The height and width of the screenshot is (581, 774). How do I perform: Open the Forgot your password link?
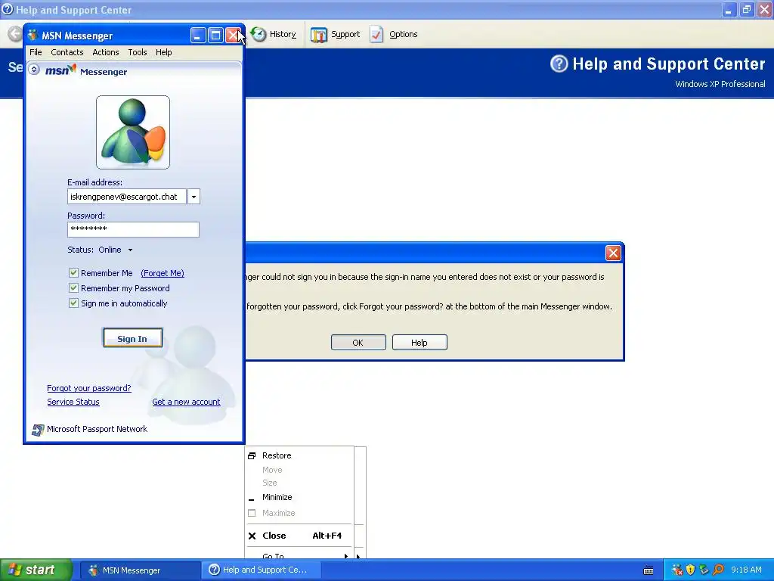tap(89, 388)
